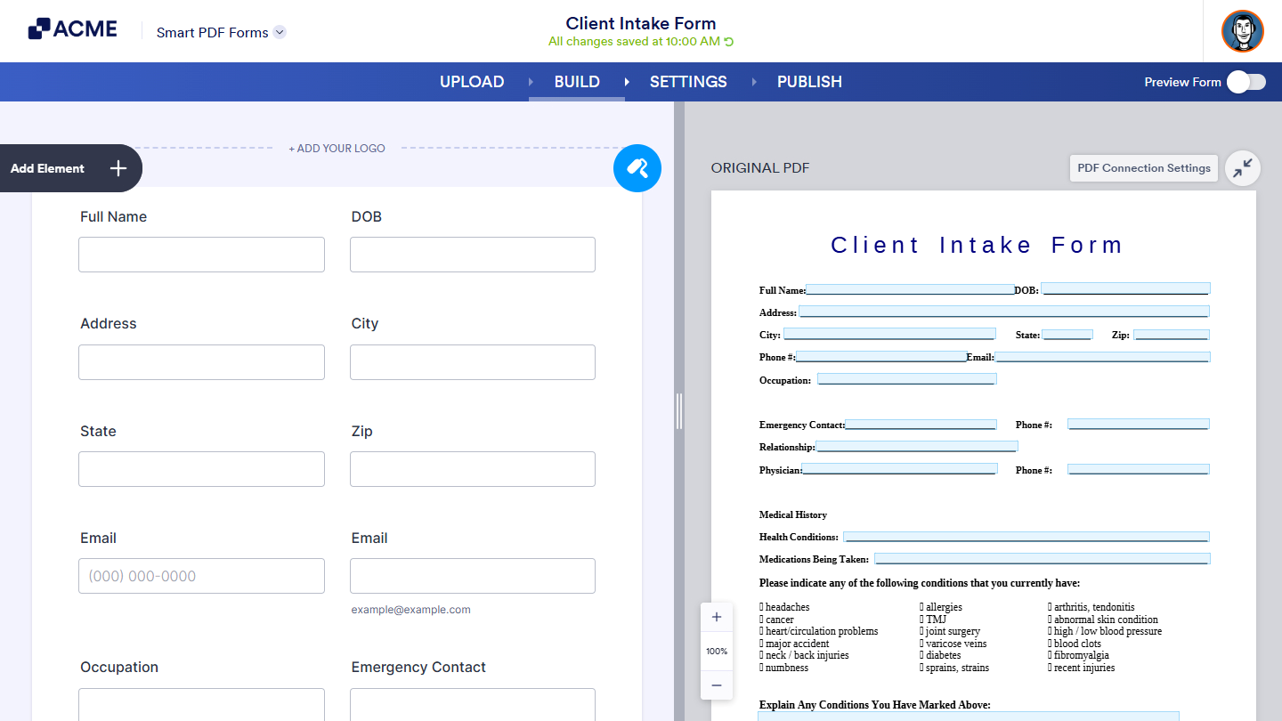Click the Email field with phone placeholder
The width and height of the screenshot is (1282, 721).
(201, 576)
